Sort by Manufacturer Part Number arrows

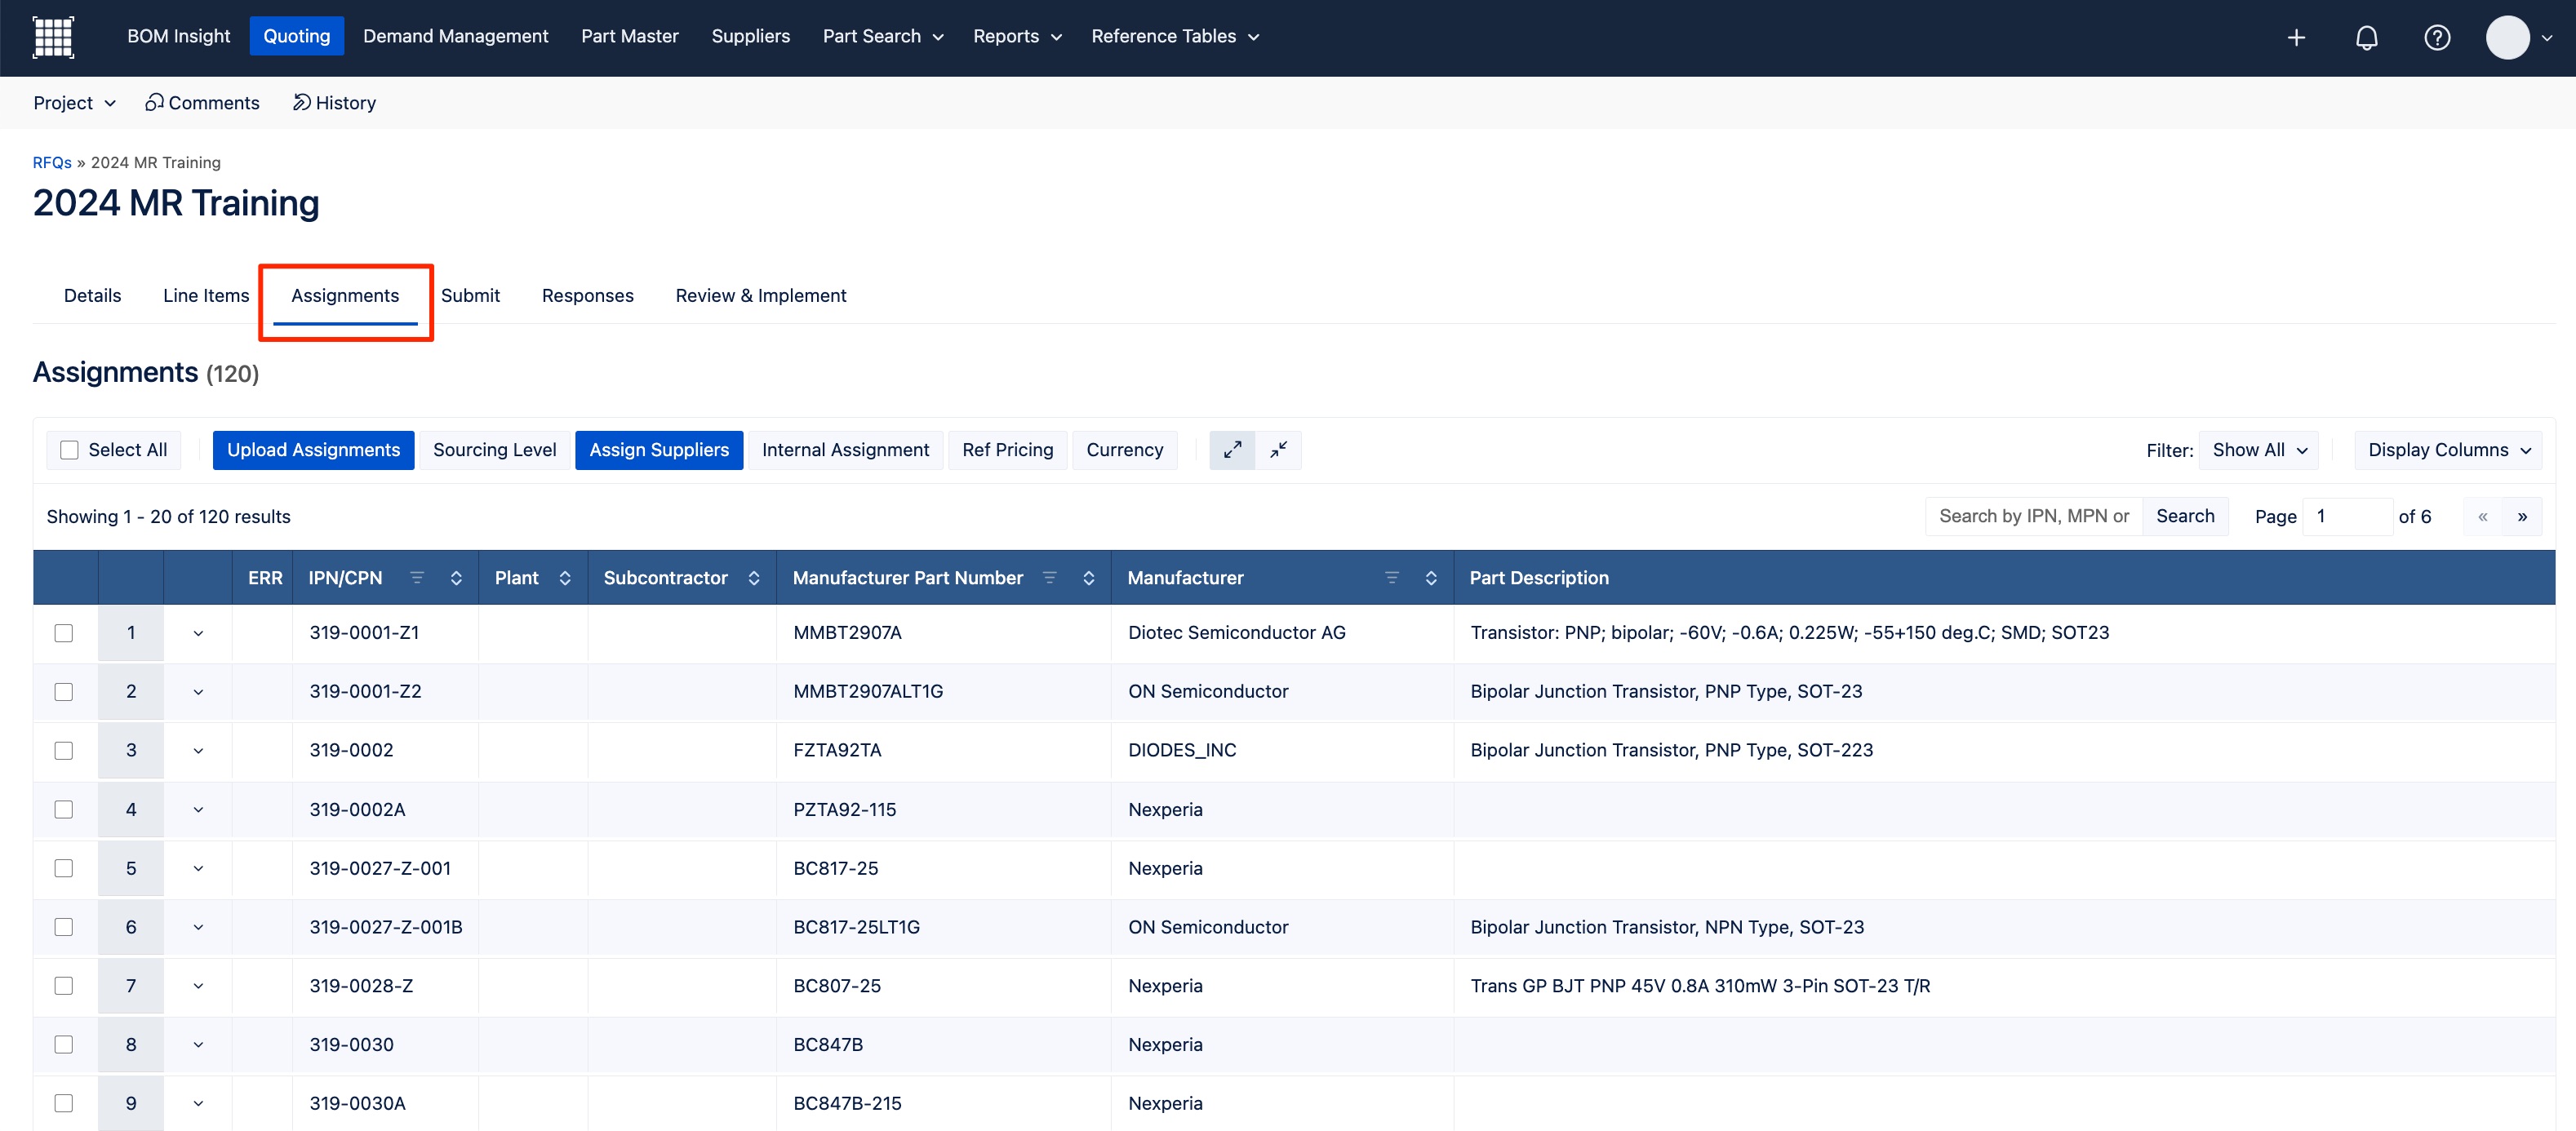coord(1088,578)
